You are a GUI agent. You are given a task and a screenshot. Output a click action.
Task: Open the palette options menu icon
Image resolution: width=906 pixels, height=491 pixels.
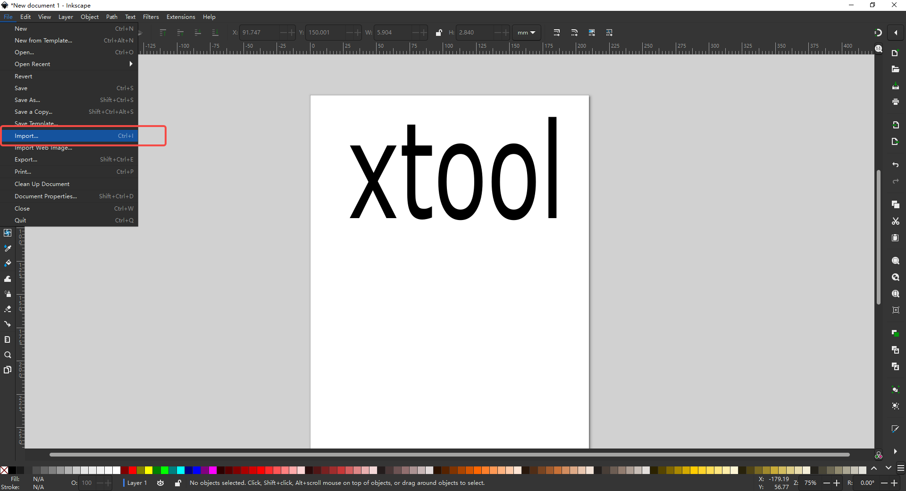(901, 468)
